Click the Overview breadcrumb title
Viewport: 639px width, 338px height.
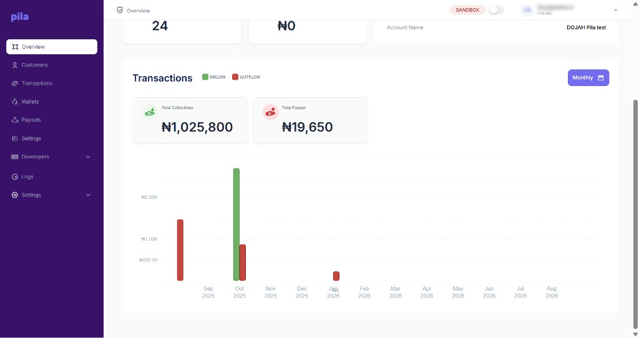coord(138,11)
